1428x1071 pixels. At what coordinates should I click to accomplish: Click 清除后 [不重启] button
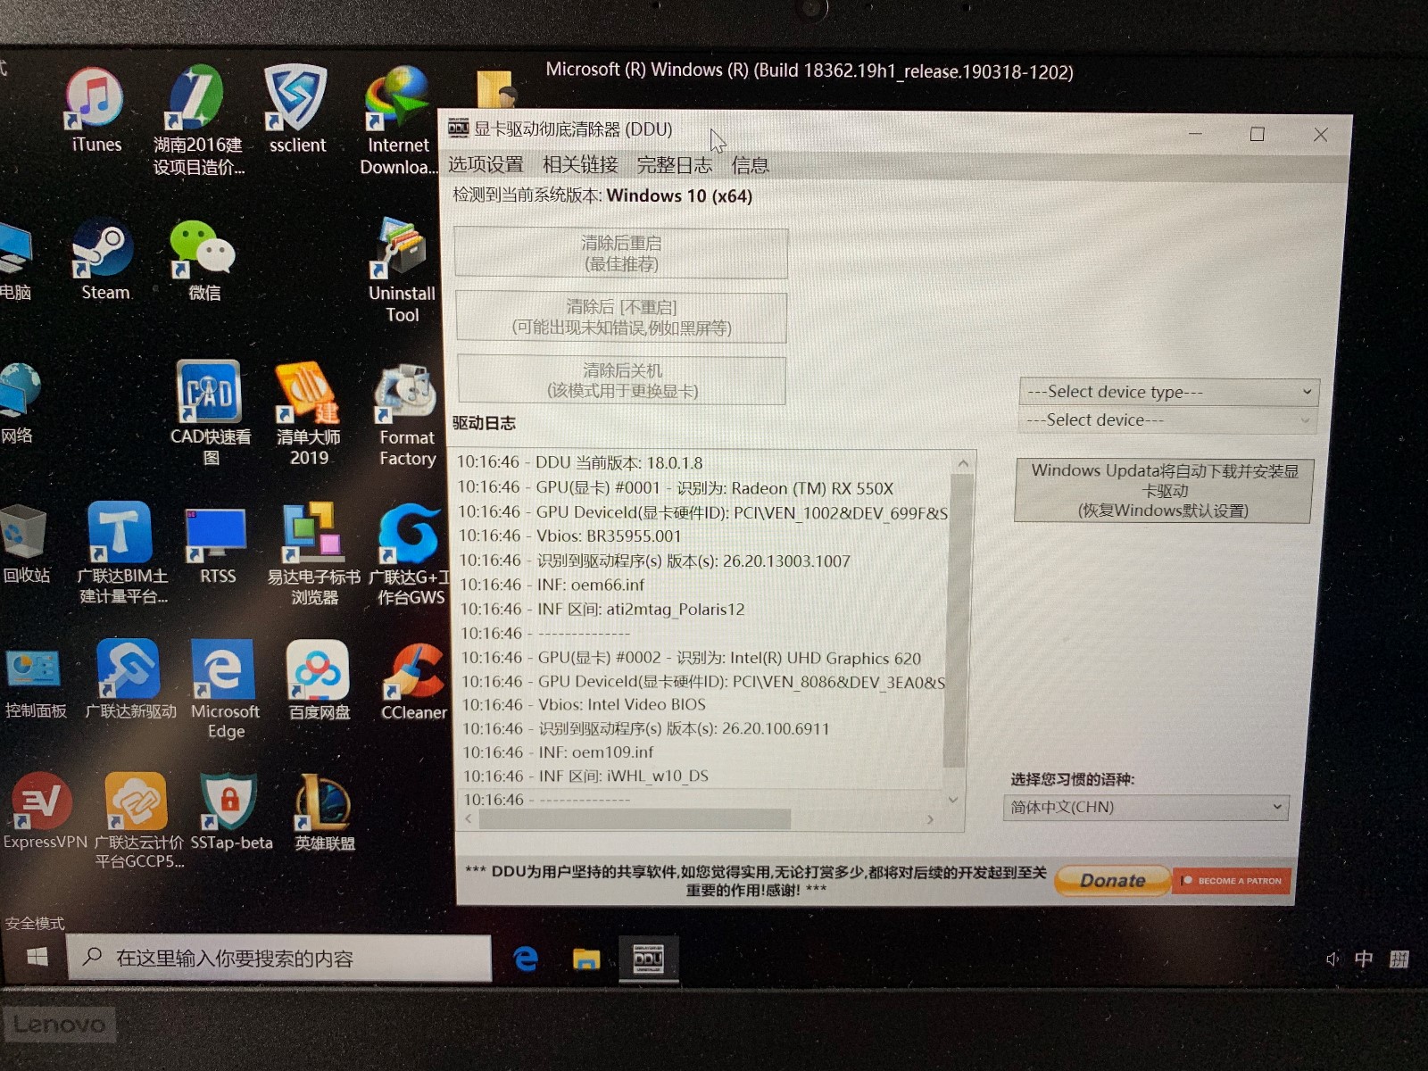click(x=621, y=318)
